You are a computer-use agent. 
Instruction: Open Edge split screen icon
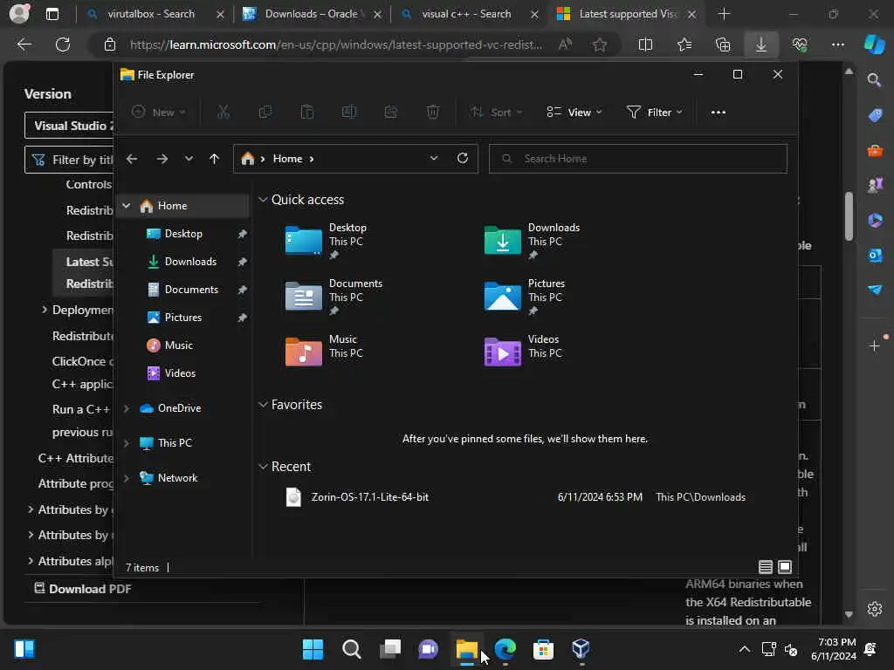[x=645, y=44]
